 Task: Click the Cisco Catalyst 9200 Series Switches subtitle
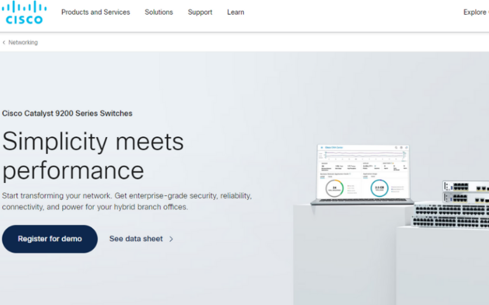click(67, 114)
